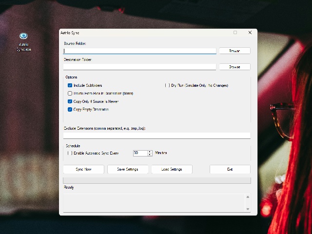This screenshot has width=312, height=234.
Task: Click Browse for the Source Folder
Action: pos(234,51)
